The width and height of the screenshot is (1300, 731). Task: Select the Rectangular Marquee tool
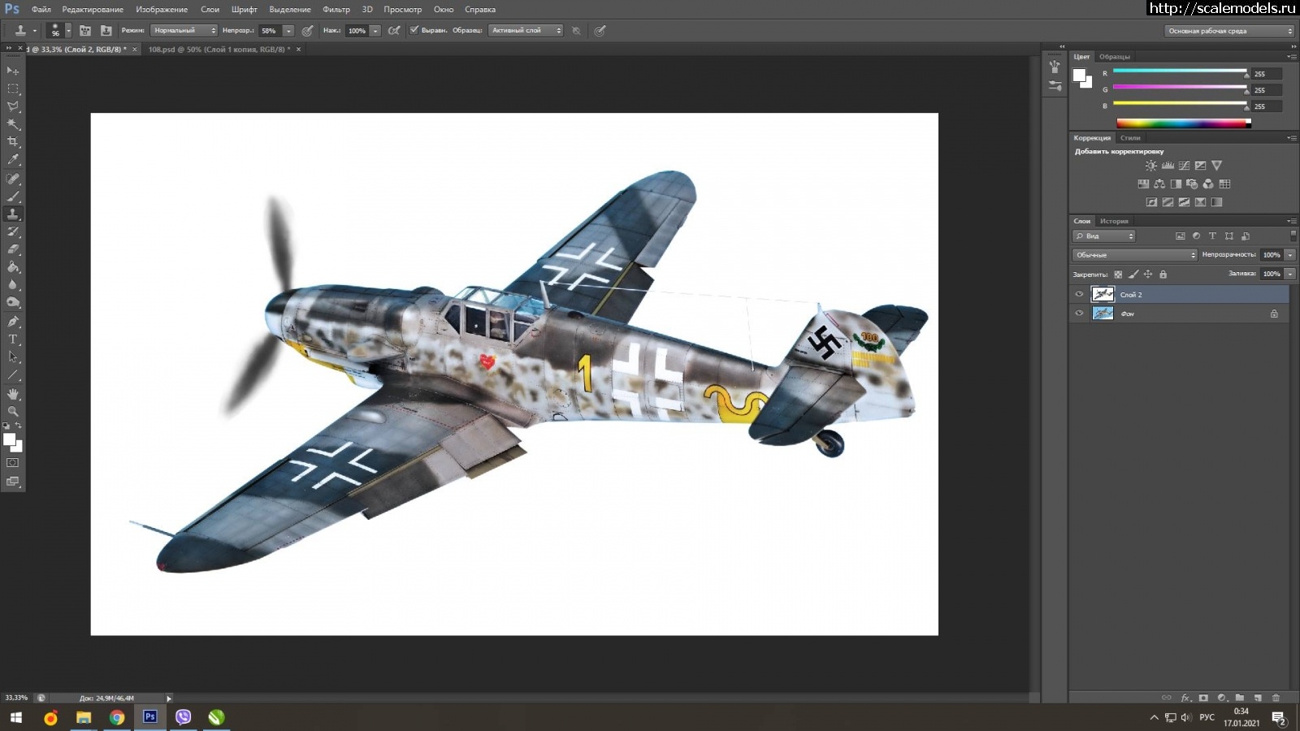(13, 89)
